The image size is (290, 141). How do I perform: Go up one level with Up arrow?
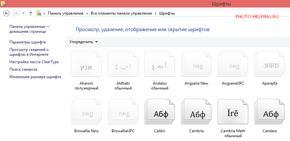pyautogui.click(x=31, y=13)
